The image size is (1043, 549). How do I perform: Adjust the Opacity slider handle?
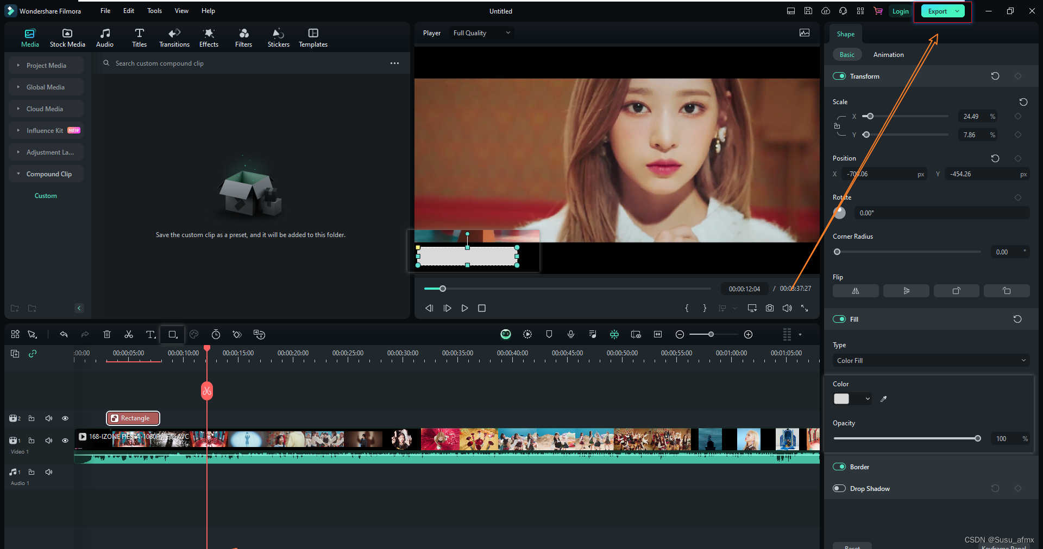[x=978, y=439]
